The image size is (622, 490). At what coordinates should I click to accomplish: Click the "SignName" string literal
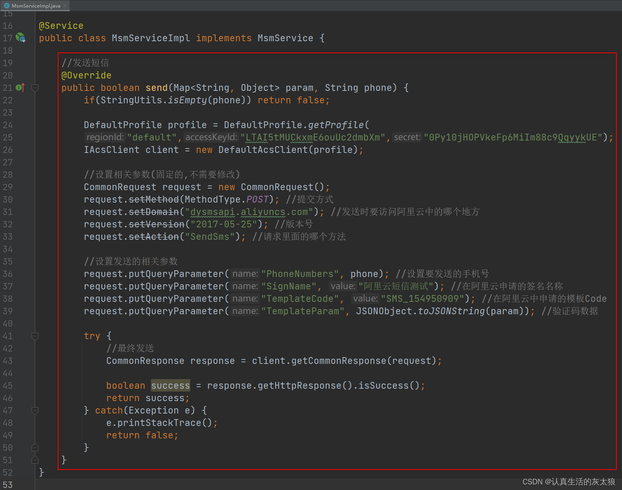click(x=289, y=286)
